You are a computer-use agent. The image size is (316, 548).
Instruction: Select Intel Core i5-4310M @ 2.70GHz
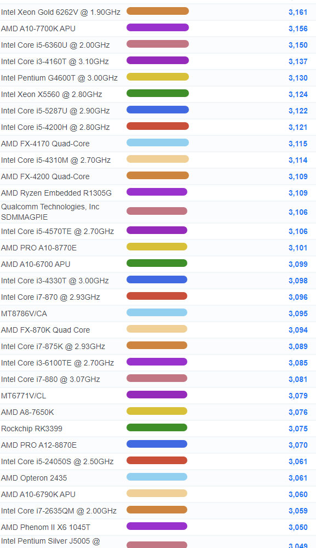(x=56, y=160)
